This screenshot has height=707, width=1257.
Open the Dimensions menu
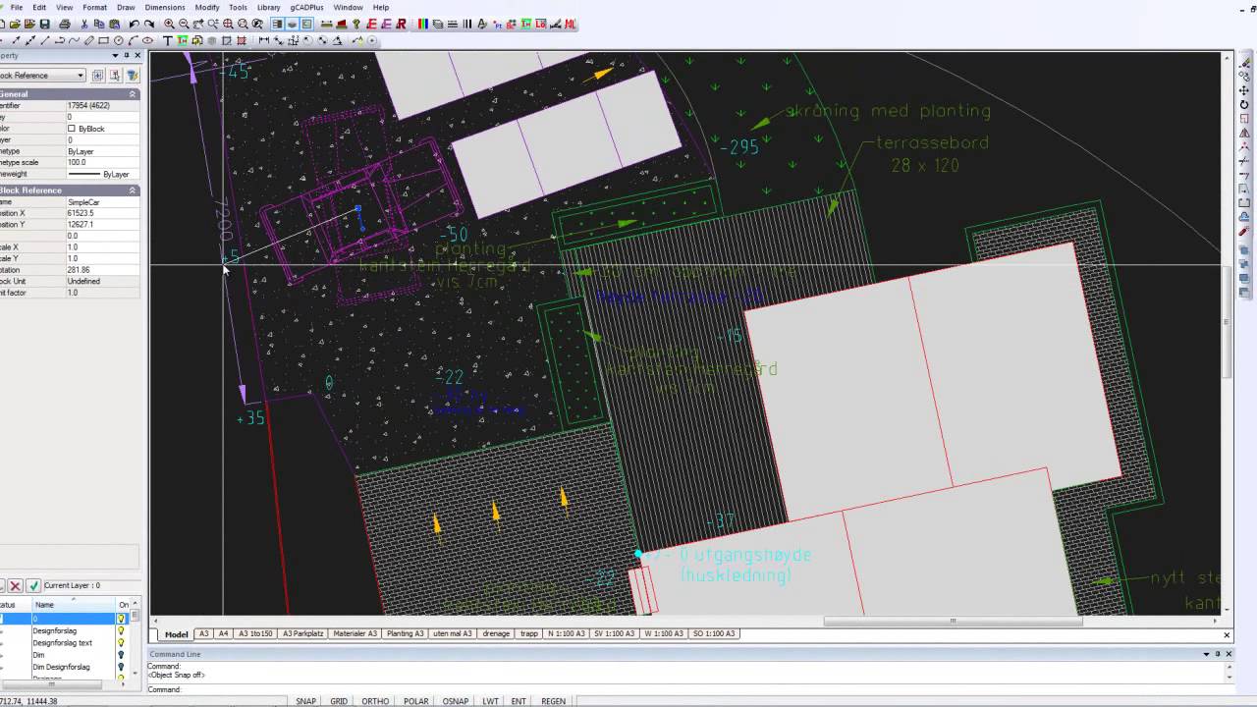(165, 7)
